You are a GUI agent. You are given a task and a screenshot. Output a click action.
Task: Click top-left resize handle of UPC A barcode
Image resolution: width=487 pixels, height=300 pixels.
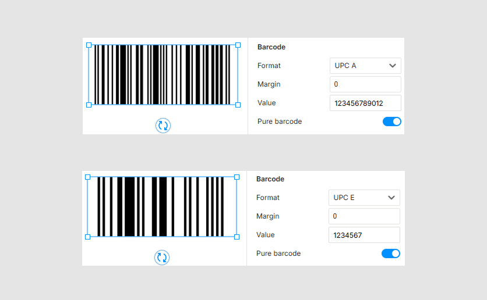click(89, 45)
